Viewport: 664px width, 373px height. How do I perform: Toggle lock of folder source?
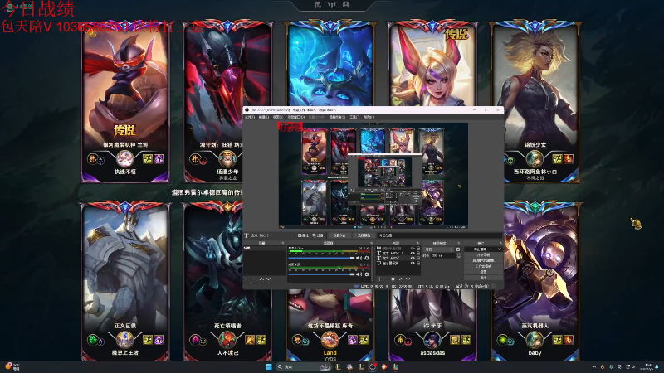418,248
